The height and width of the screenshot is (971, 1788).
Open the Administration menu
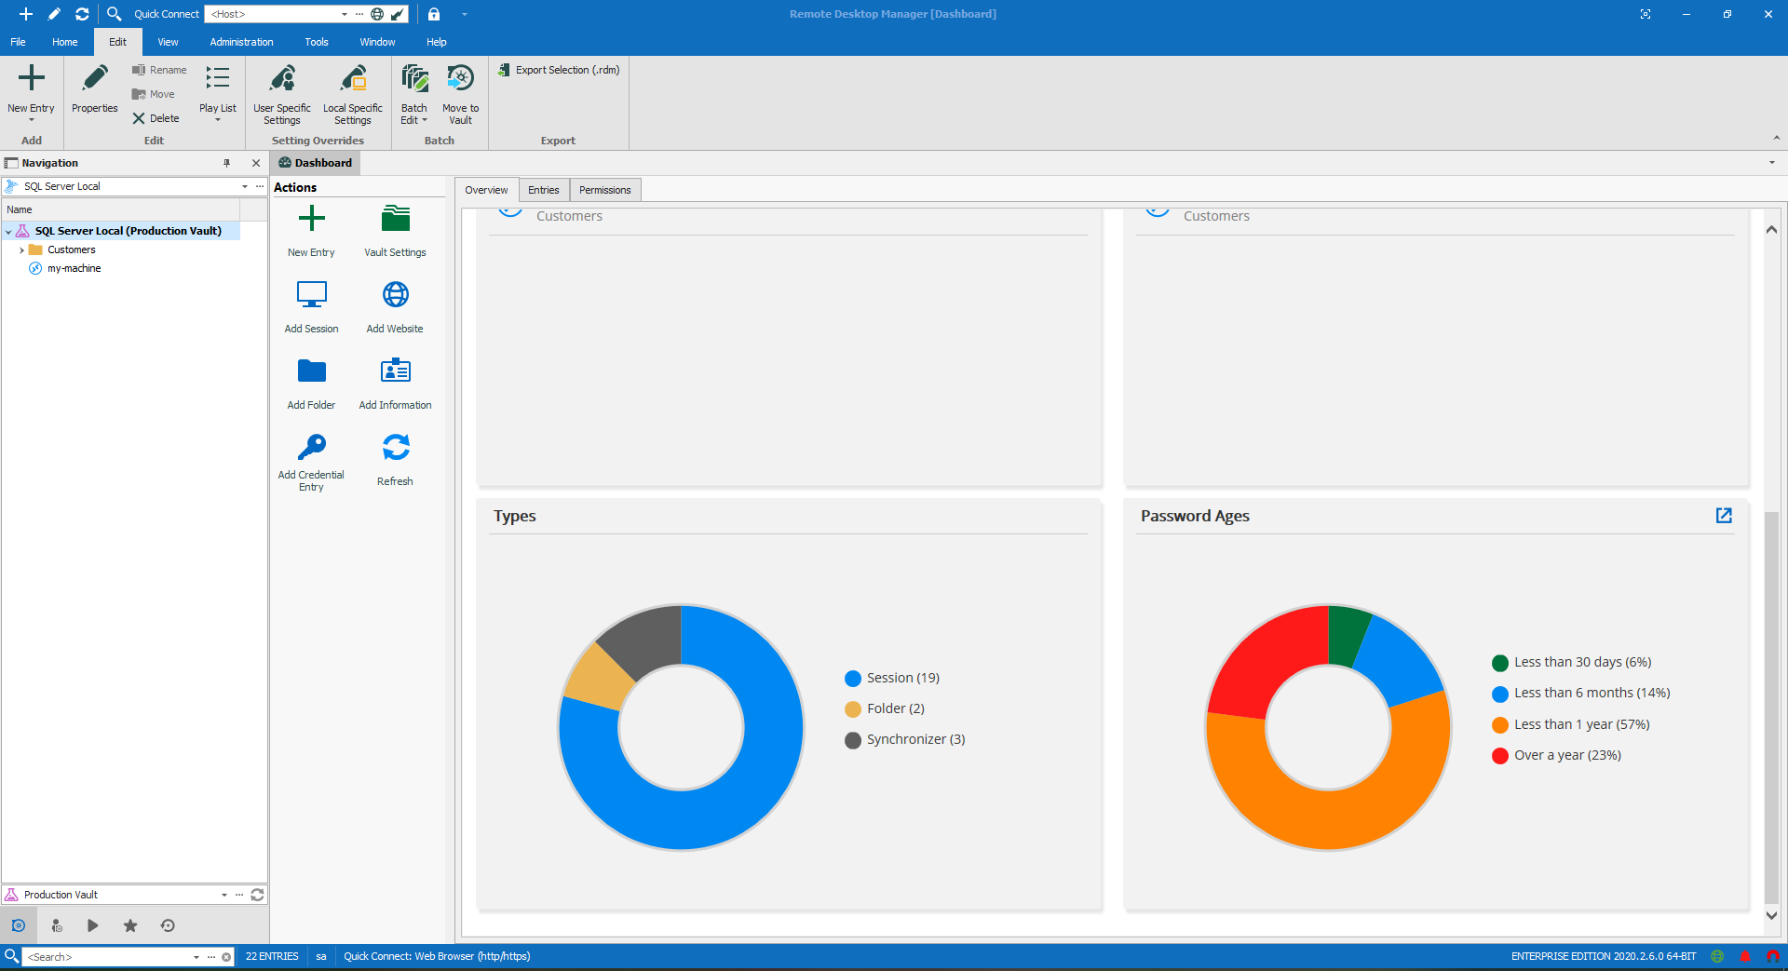tap(241, 42)
